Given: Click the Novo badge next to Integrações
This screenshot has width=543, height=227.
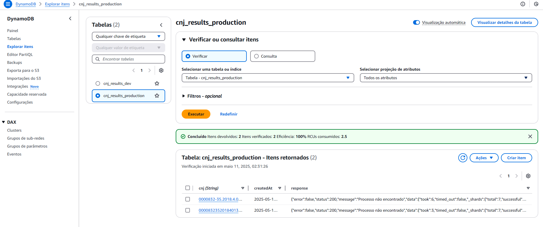Looking at the screenshot, I should click(34, 87).
